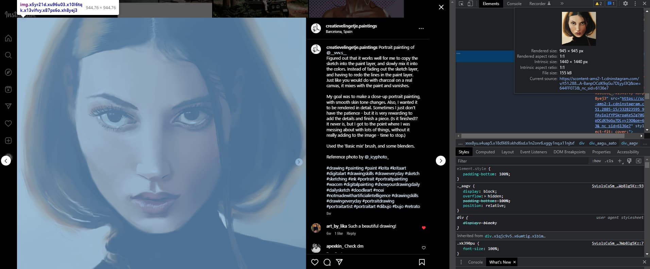Go to the previous post arrow

(x=6, y=160)
